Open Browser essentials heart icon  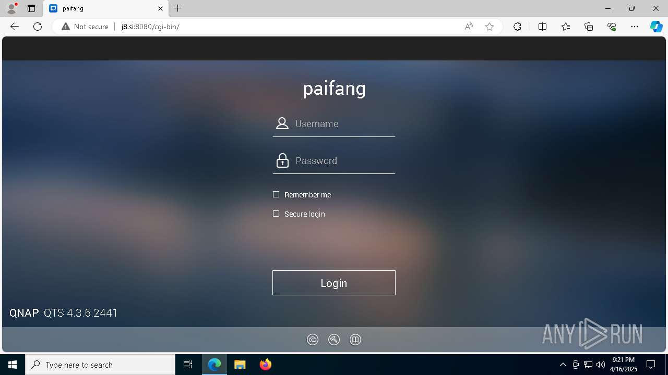[x=612, y=27]
